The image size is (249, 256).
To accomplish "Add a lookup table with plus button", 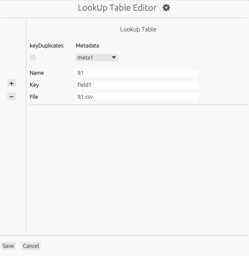I will tap(12, 83).
